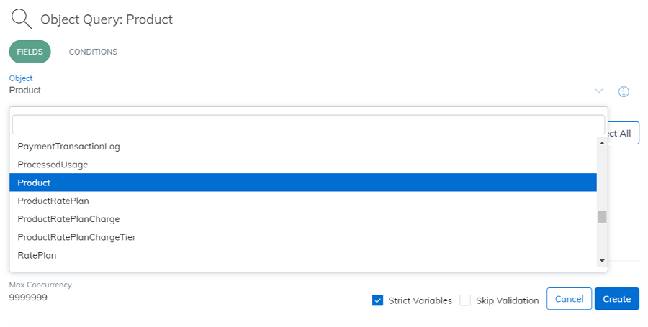Click the magnifying glass query icon
648x327 pixels.
pyautogui.click(x=22, y=19)
